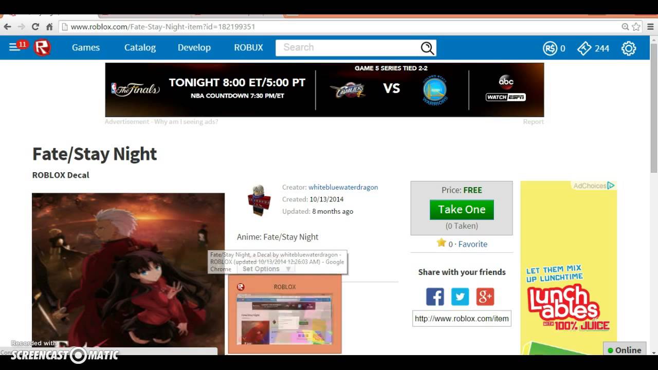The image size is (658, 370).
Task: Click the zoom magnifier in address bar
Action: pos(625,27)
